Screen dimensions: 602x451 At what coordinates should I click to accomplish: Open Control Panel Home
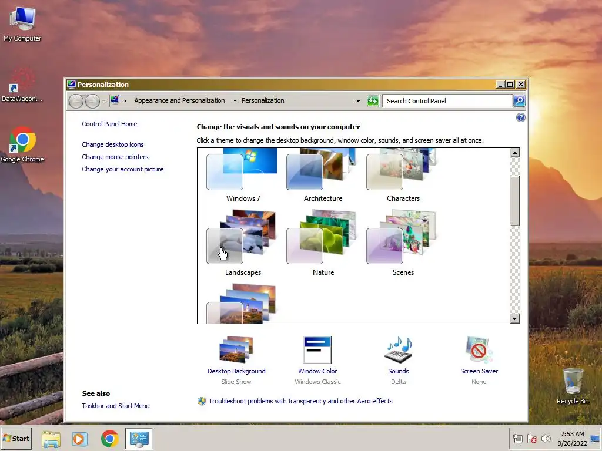pyautogui.click(x=109, y=124)
